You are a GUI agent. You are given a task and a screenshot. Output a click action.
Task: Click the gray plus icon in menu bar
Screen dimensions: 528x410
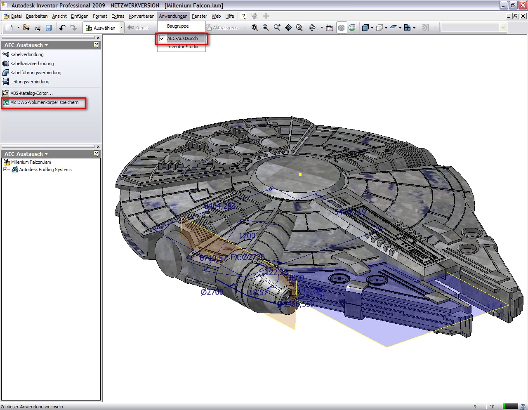pos(266,16)
